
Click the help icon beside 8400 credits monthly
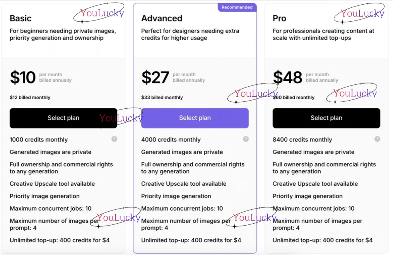[377, 139]
